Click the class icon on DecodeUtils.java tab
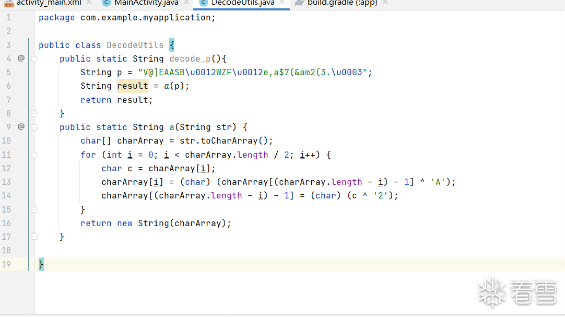The image size is (565, 317). click(204, 3)
